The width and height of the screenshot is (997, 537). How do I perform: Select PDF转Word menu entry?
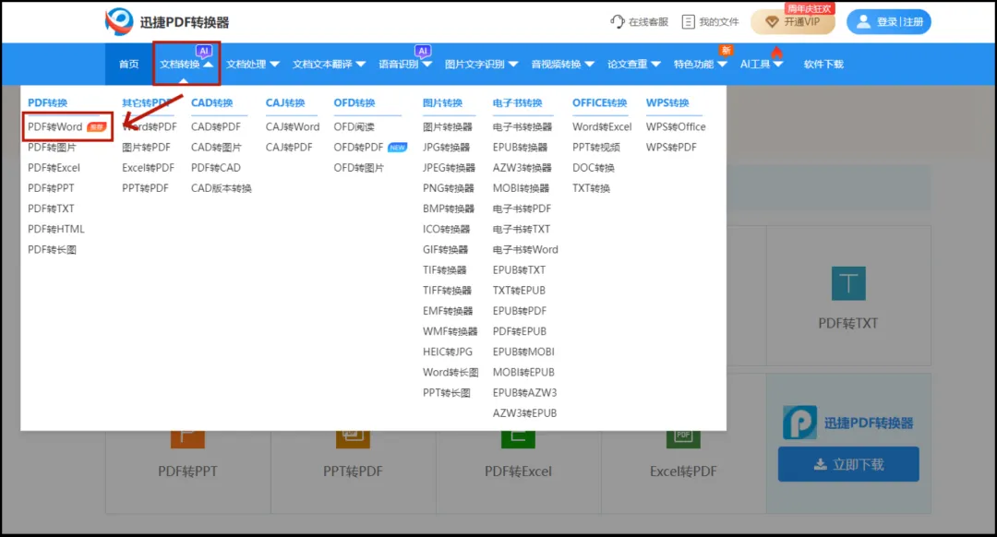point(55,126)
